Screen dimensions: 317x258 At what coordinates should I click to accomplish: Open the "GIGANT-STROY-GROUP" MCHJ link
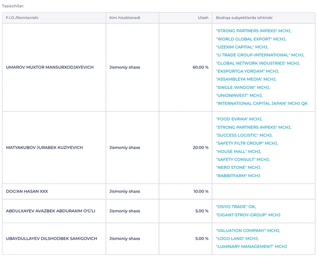248,215
